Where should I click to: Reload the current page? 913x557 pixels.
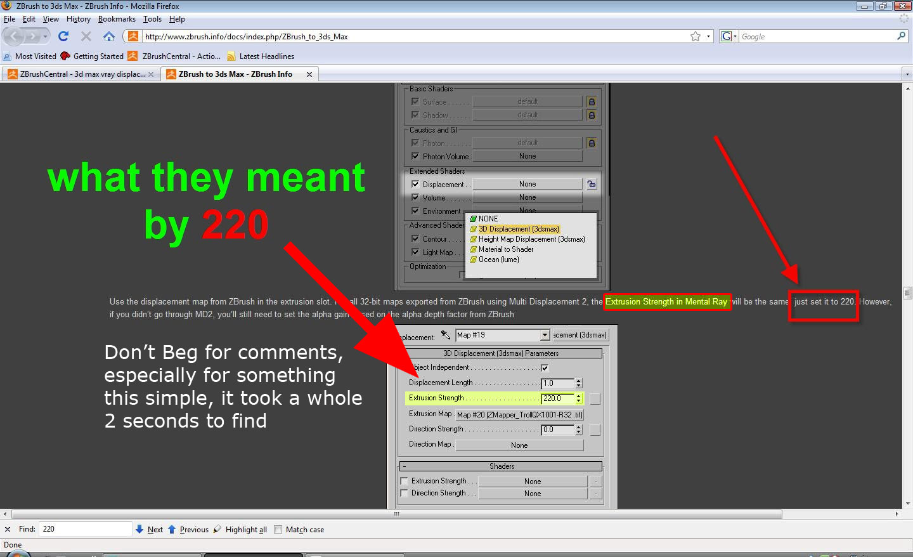pos(63,36)
